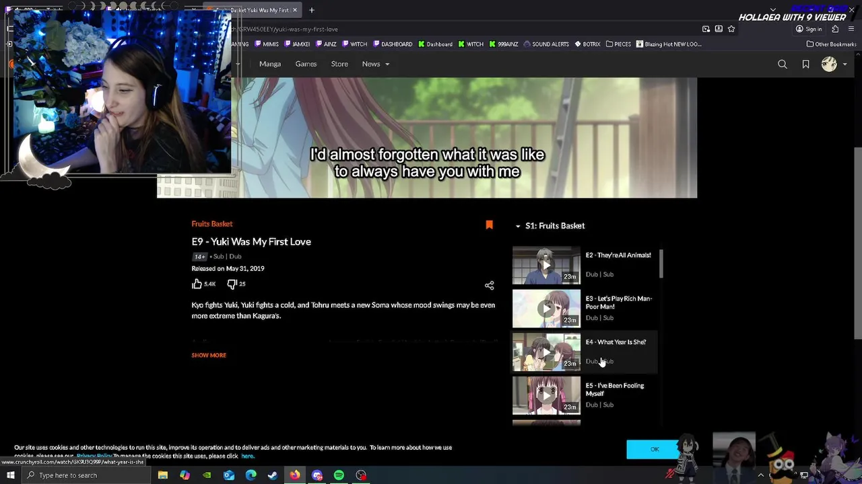Open File Explorer from the taskbar
This screenshot has height=484, width=862.
click(x=163, y=475)
